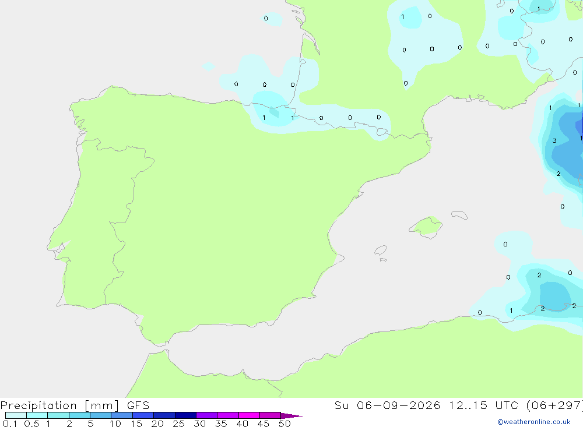583x427 pixels.
Task: Choose the 10–15 mm legend color swatch
Action: tap(122, 415)
